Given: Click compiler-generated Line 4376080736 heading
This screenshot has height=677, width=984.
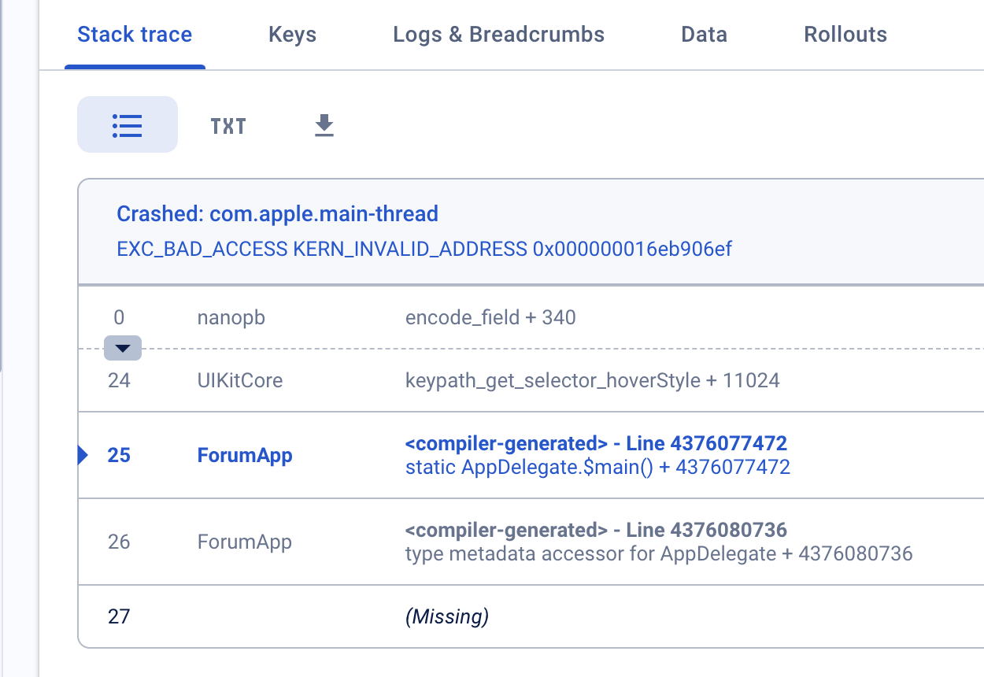Looking at the screenshot, I should click(596, 530).
